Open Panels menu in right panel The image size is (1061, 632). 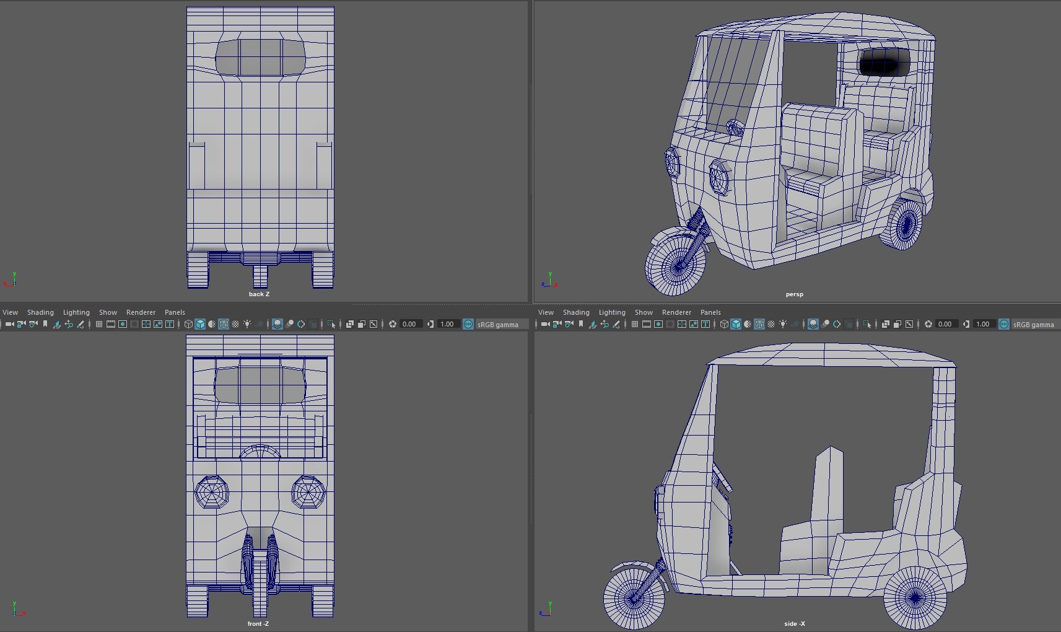pos(710,312)
